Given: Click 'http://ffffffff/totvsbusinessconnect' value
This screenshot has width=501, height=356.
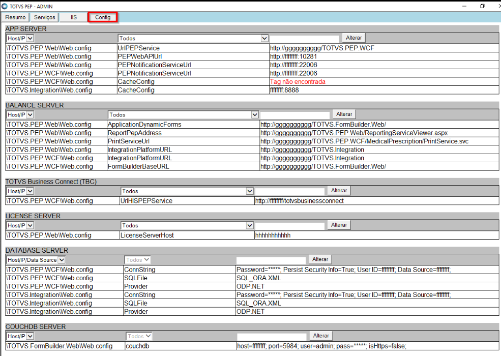Looking at the screenshot, I should (x=300, y=201).
